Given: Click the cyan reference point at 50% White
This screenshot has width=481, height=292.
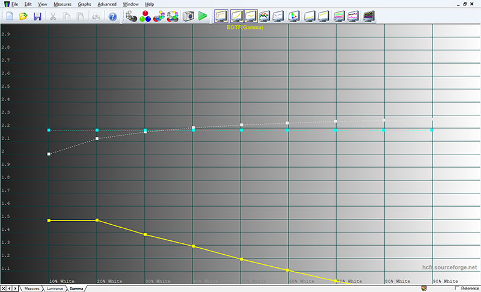Looking at the screenshot, I should coord(242,130).
